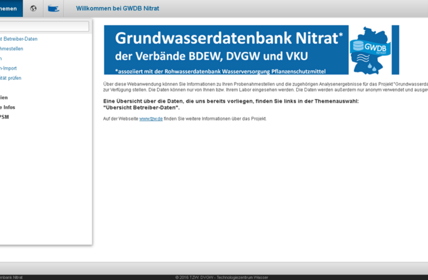Open the Themen tab in the top bar
428x280 pixels.
pyautogui.click(x=10, y=8)
